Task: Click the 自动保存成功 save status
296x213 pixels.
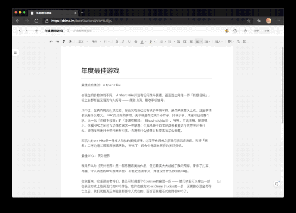Action: (82, 30)
